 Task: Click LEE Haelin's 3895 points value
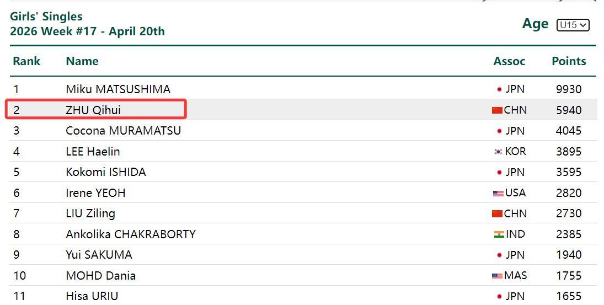[x=568, y=152]
